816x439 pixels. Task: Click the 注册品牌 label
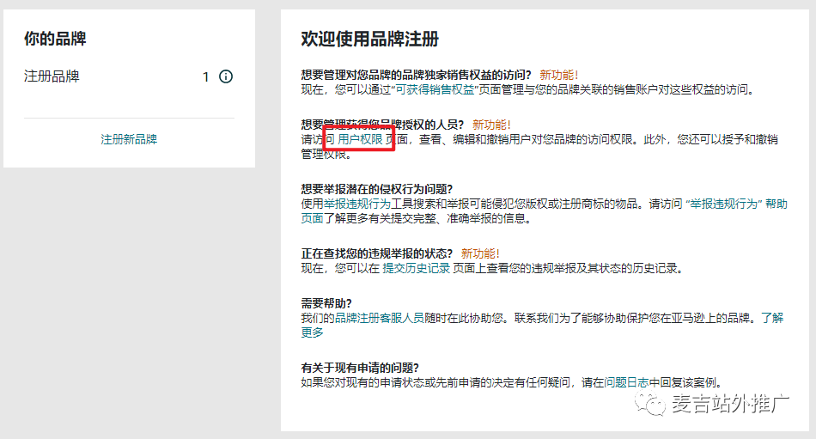click(52, 76)
